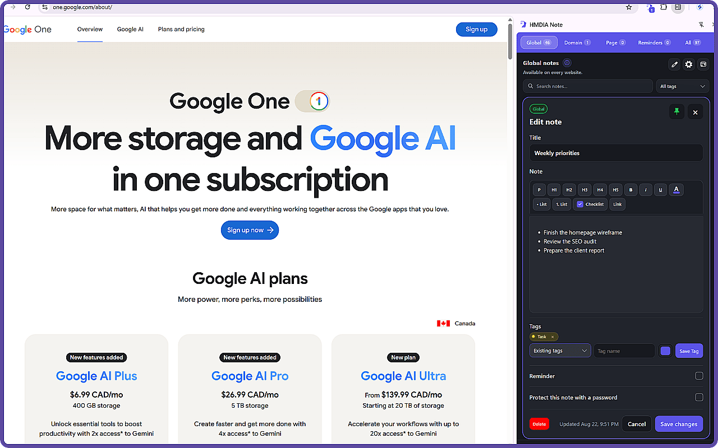This screenshot has height=448, width=718.
Task: Bookmark this page with the star icon
Action: 629,7
